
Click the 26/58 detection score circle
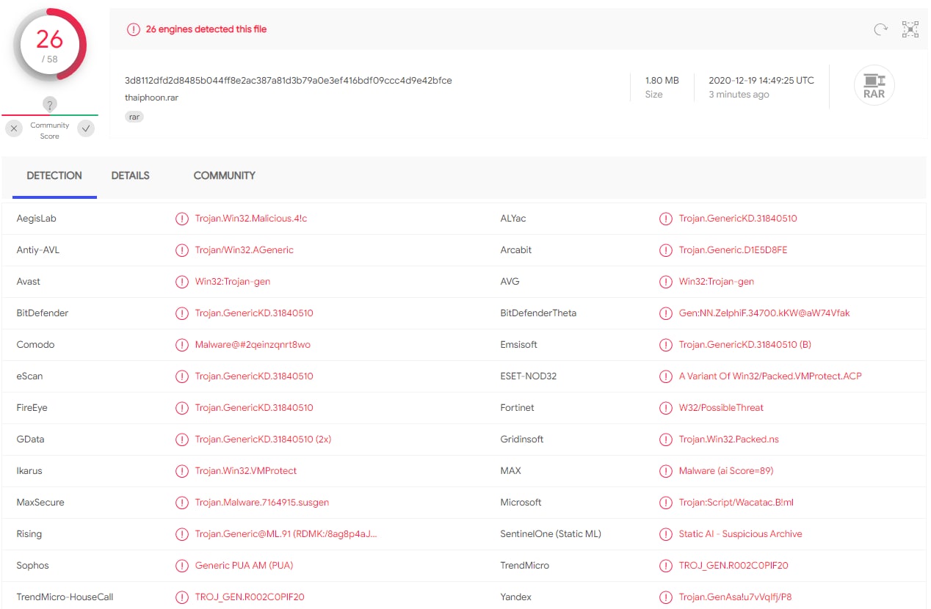(50, 45)
